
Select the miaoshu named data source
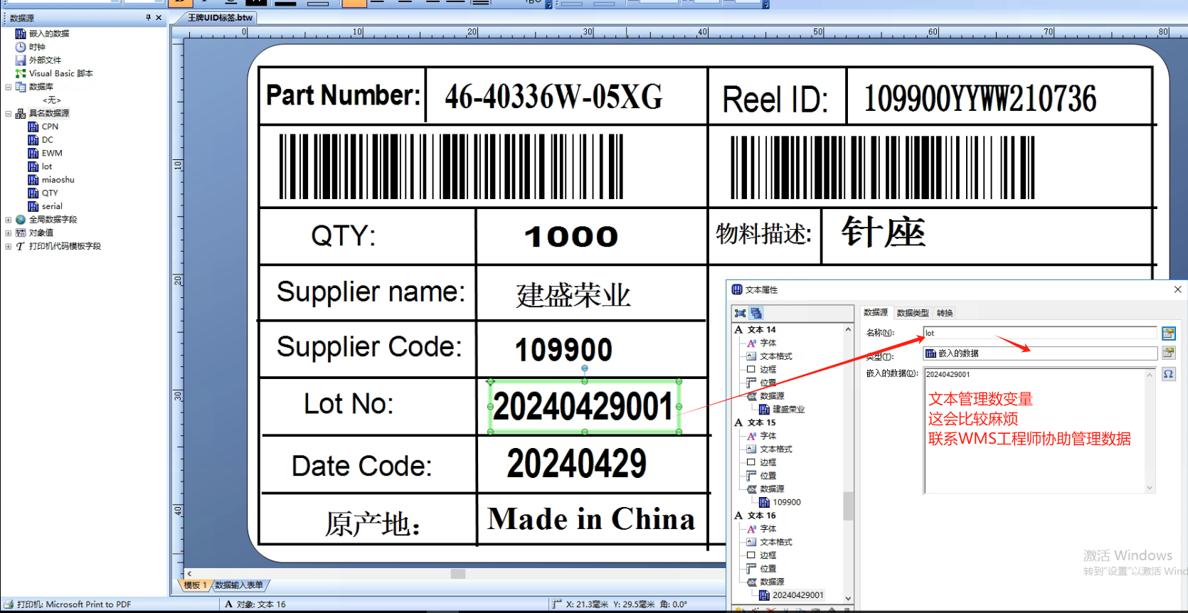click(x=58, y=180)
